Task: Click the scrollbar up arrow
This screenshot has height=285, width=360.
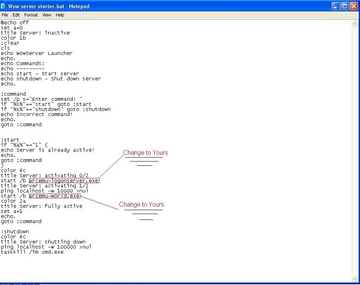Action: 355,24
